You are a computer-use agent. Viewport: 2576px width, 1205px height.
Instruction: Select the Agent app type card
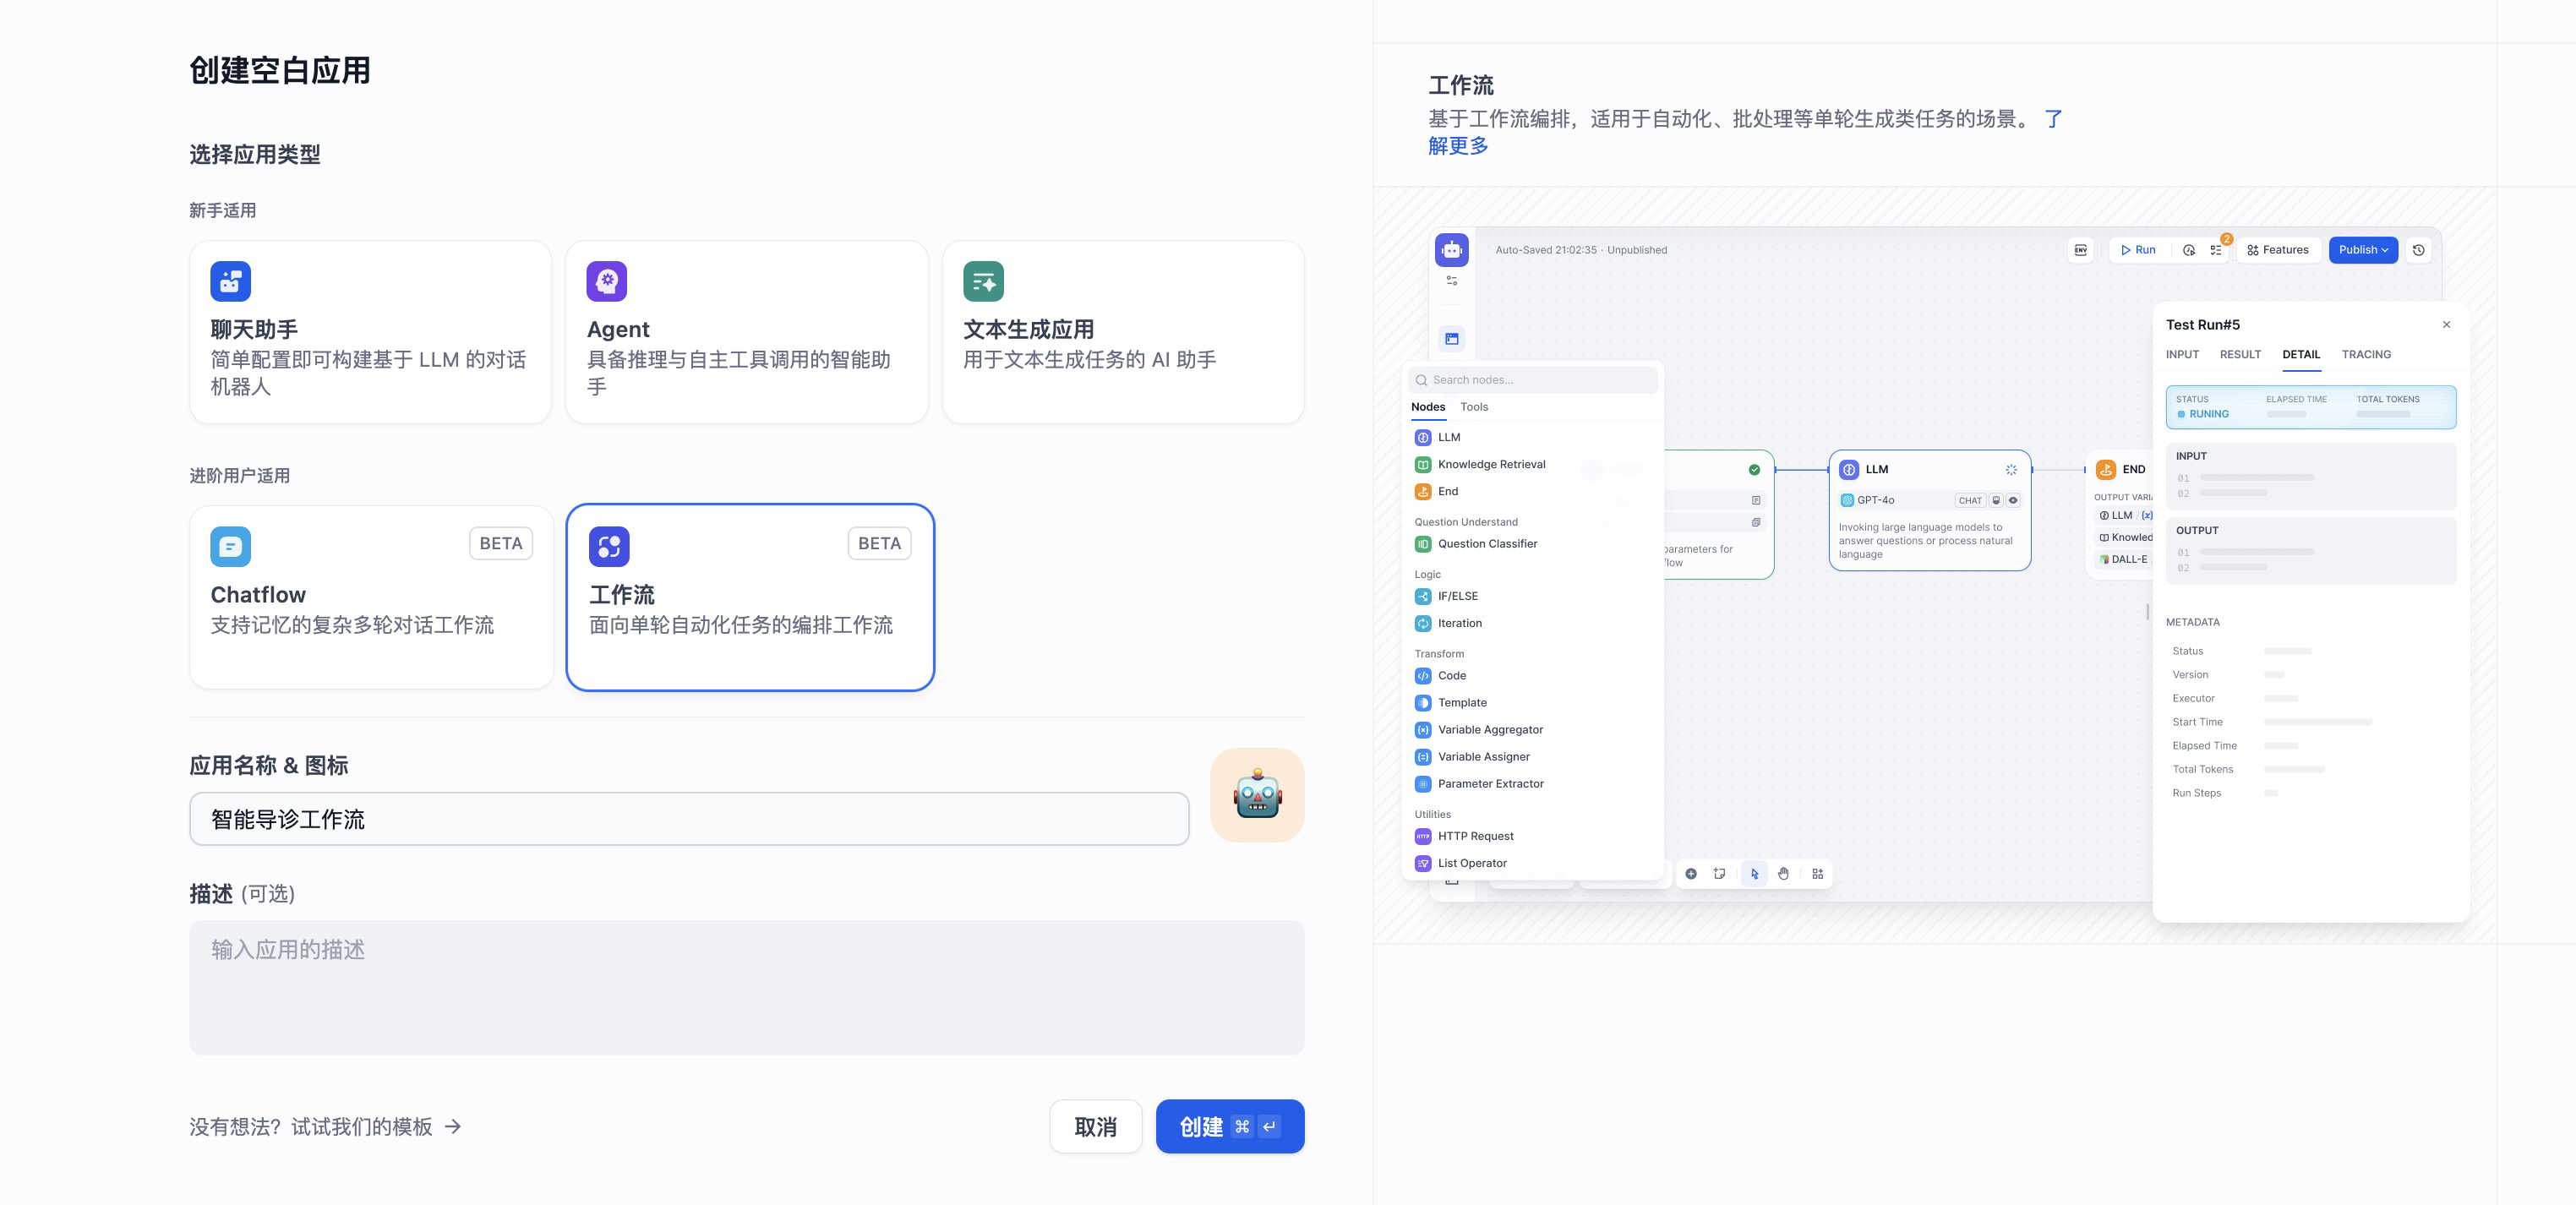[x=746, y=332]
